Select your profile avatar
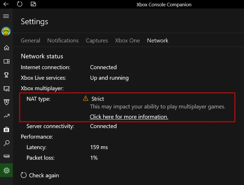The image size is (244, 185). click(x=6, y=31)
